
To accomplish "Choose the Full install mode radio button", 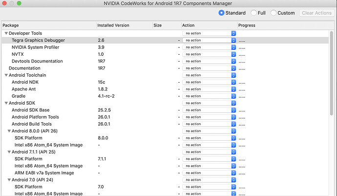I will pos(253,13).
